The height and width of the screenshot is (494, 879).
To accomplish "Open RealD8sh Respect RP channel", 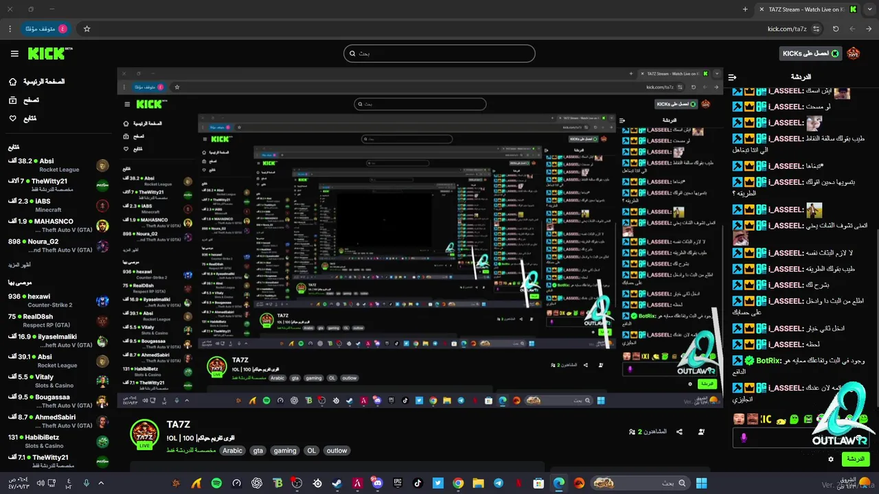I will [x=58, y=320].
